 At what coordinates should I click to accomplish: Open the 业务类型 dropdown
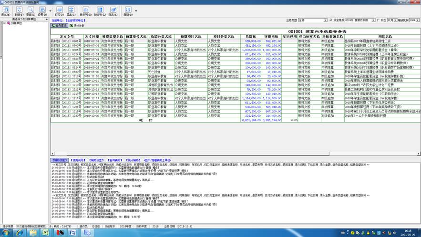pyautogui.click(x=312, y=20)
